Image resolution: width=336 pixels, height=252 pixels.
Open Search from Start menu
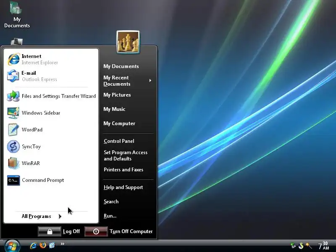pyautogui.click(x=111, y=202)
